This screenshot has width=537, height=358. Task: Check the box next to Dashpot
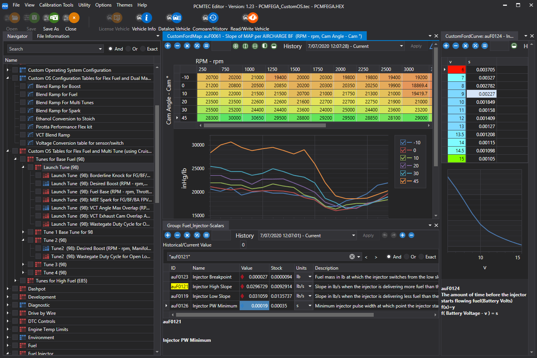click(15, 289)
